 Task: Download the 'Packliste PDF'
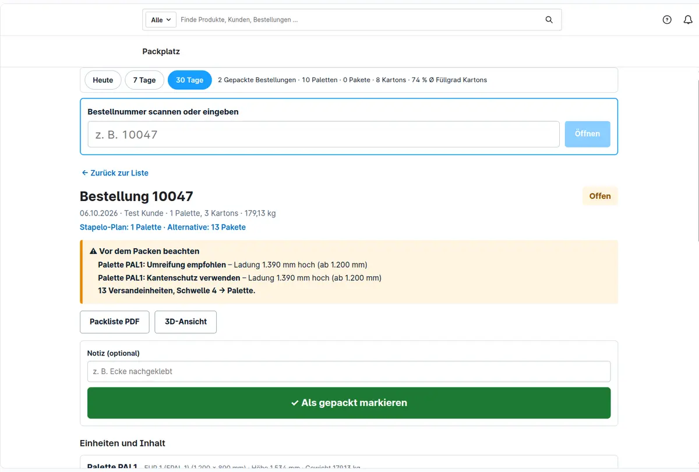coord(115,322)
